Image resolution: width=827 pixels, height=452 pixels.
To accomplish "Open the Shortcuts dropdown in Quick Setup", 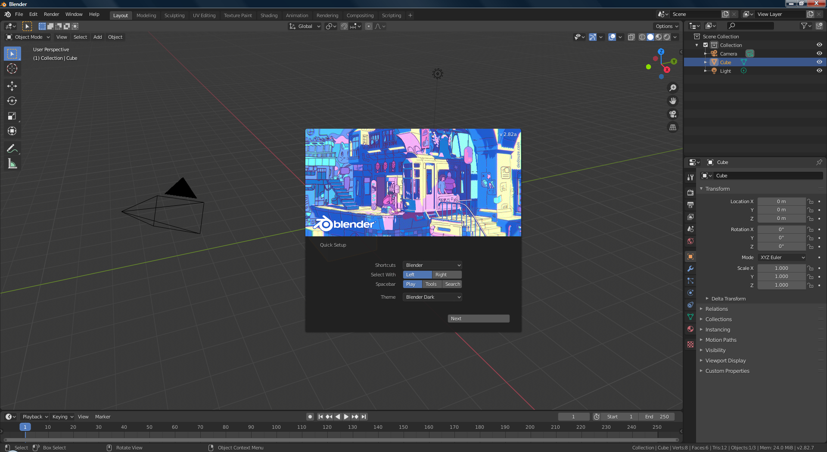I will (x=432, y=265).
